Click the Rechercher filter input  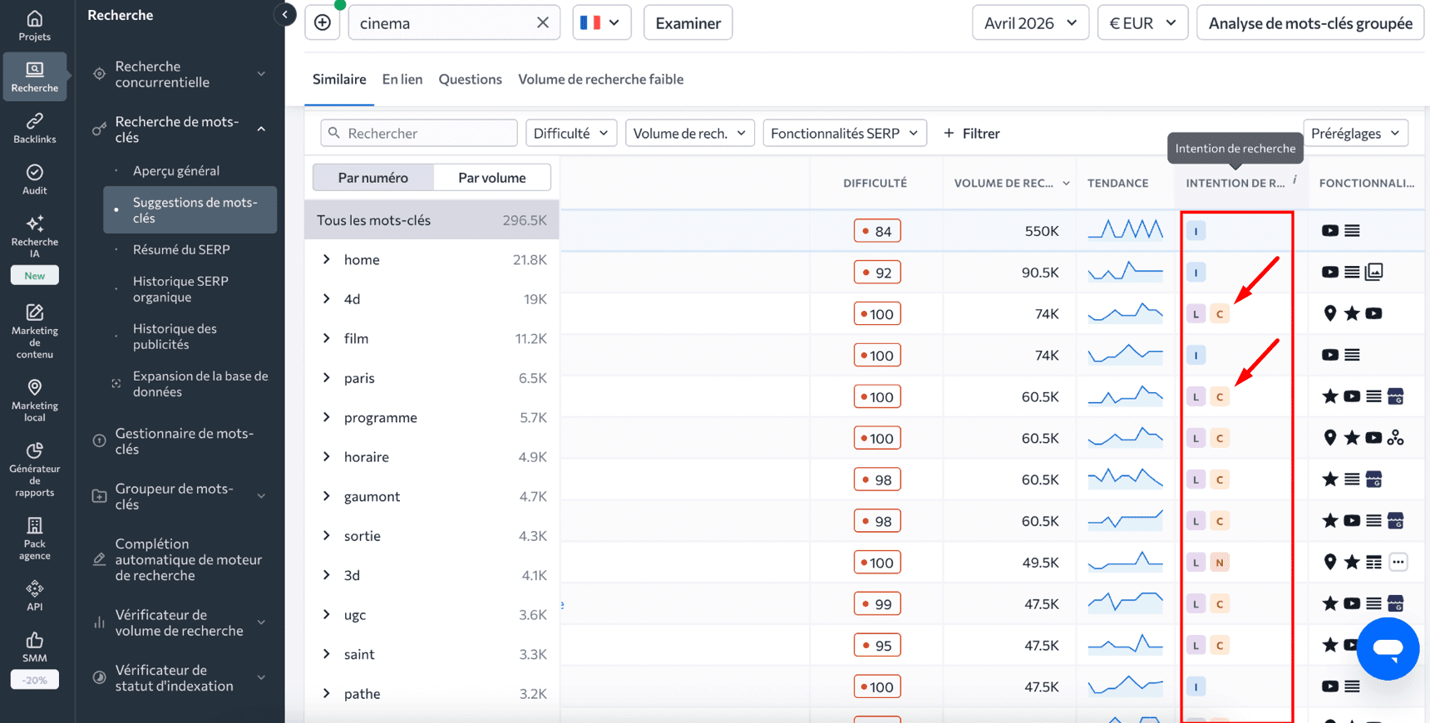(419, 133)
